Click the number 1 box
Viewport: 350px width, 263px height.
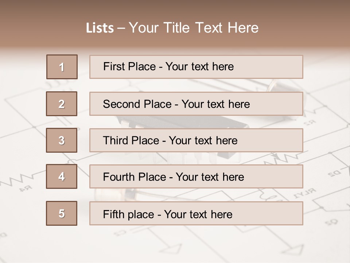[x=62, y=67]
